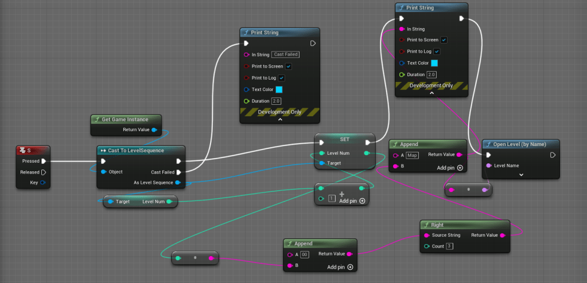Click the Pressed exec pin on S key node
Image resolution: width=587 pixels, height=283 pixels.
pyautogui.click(x=44, y=161)
